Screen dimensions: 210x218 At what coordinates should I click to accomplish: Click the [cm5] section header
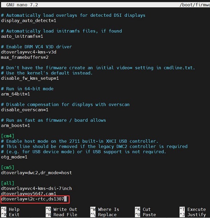[8, 167]
